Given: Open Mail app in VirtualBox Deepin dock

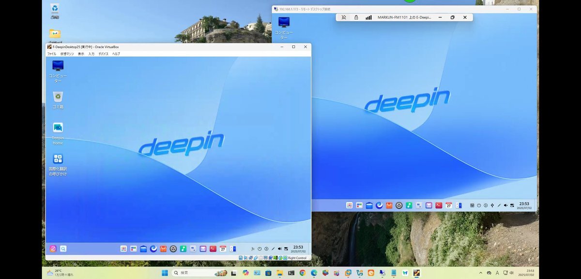Looking at the screenshot, I should pos(203,249).
